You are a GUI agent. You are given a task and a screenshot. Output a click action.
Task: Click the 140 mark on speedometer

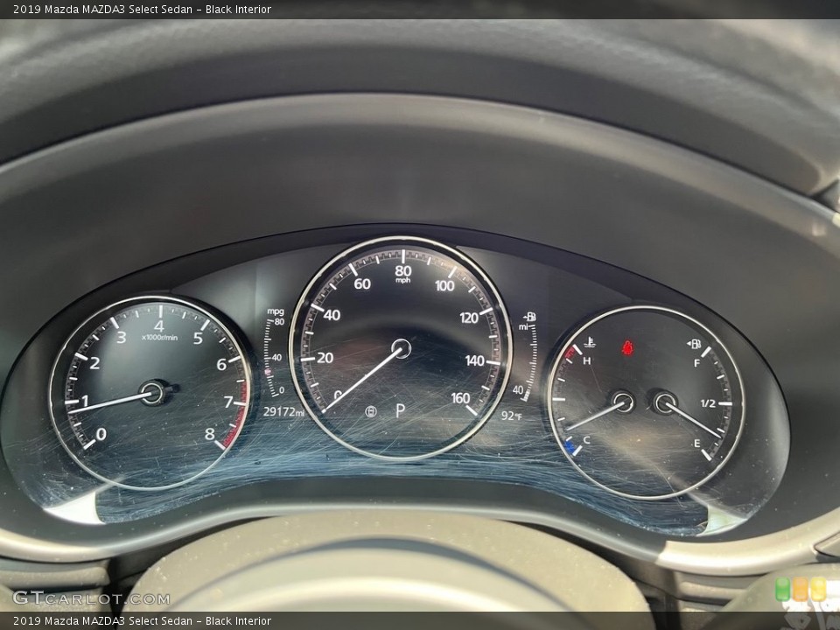pyautogui.click(x=474, y=360)
